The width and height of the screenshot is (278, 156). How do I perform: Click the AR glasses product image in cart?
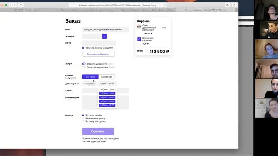[139, 27]
